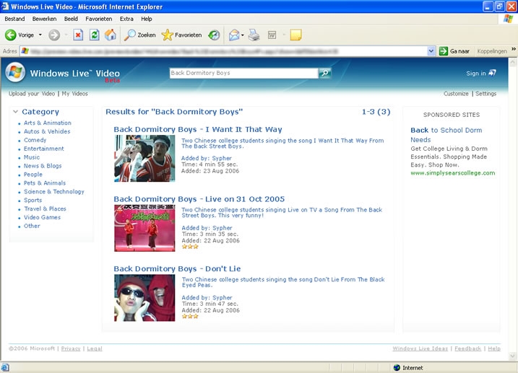
Task: Open Windows Live Ideas footer link
Action: pos(420,348)
